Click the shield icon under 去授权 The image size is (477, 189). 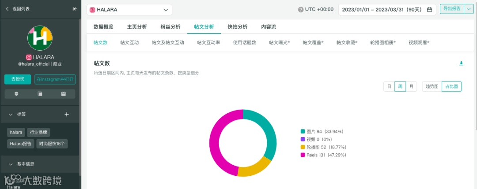(x=16, y=94)
